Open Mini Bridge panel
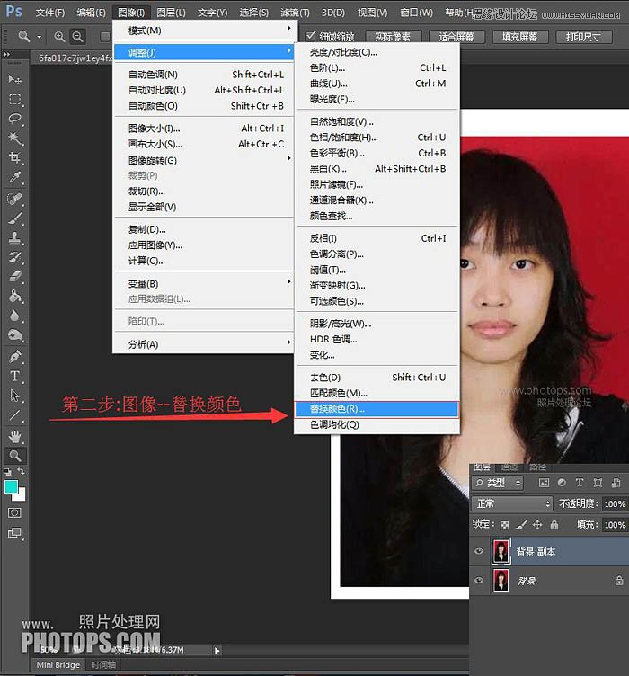The height and width of the screenshot is (676, 629). (58, 664)
